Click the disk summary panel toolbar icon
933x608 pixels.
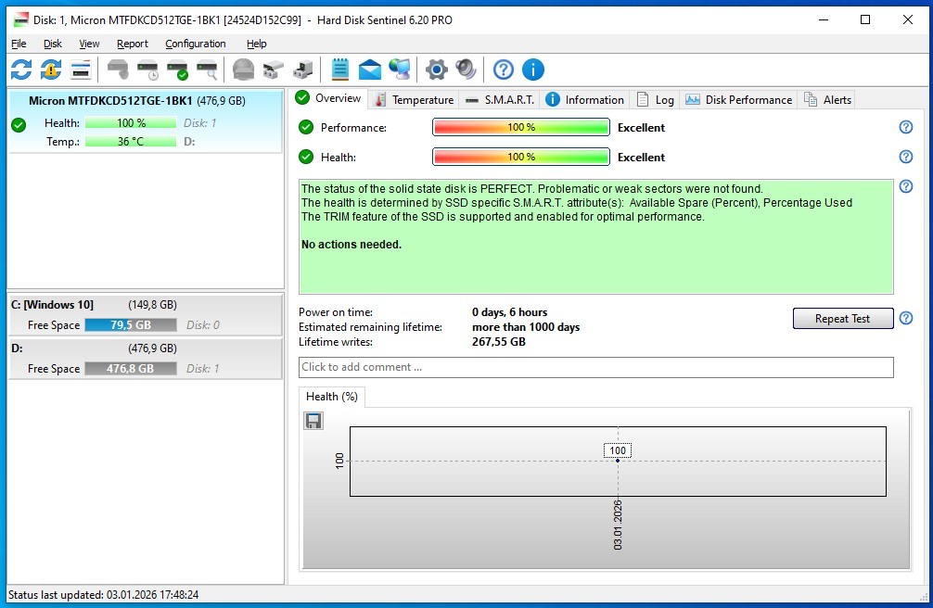pos(81,70)
